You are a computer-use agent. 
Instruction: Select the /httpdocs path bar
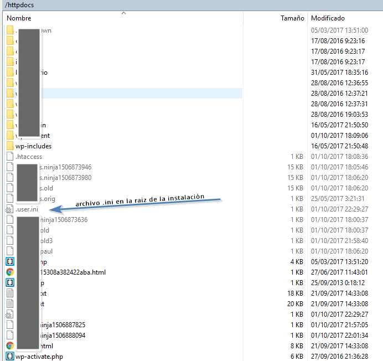[x=193, y=5]
